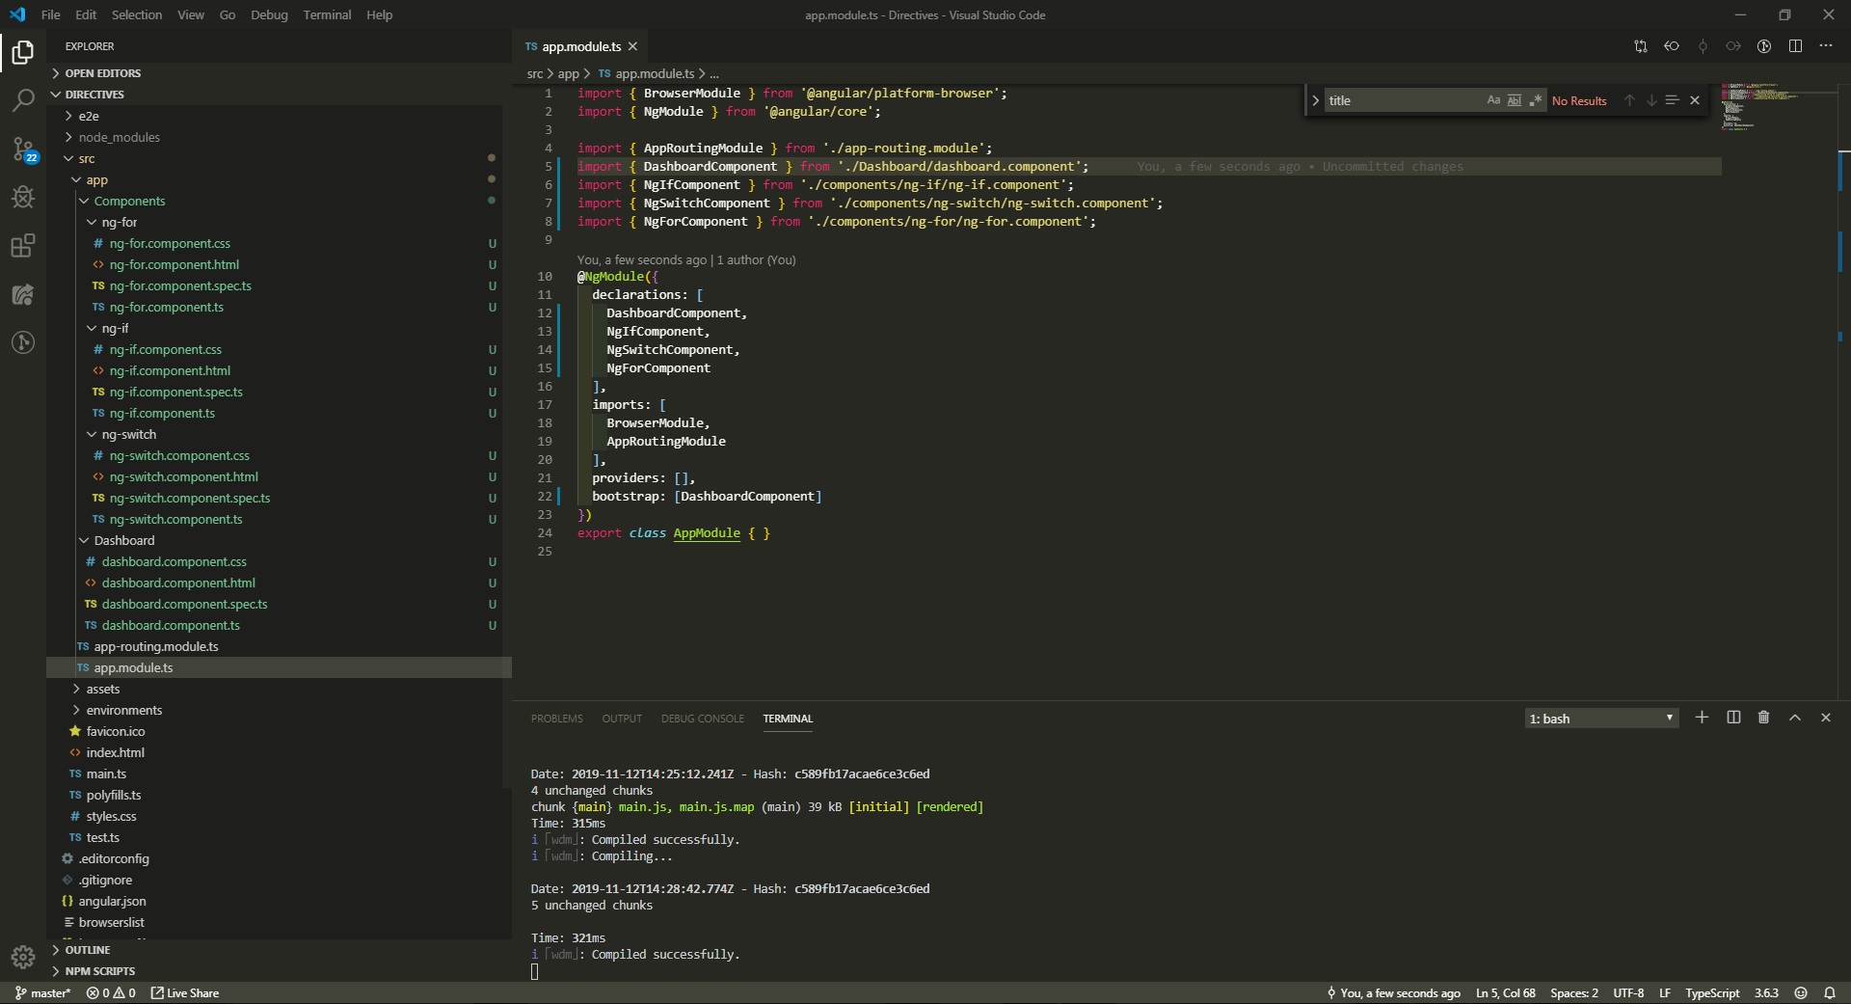
Task: Expand the replace toggle in find widget
Action: coord(1315,100)
